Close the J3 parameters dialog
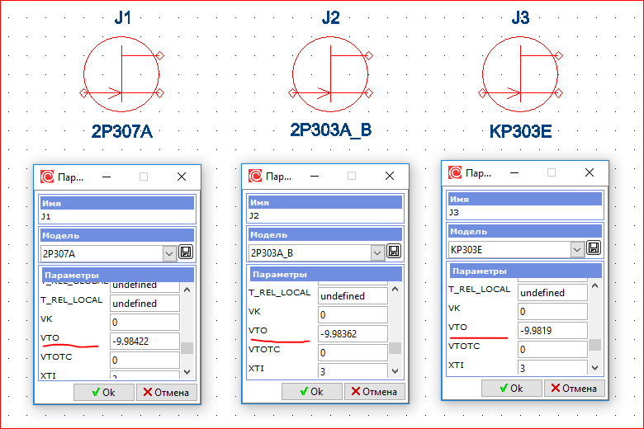 590,172
